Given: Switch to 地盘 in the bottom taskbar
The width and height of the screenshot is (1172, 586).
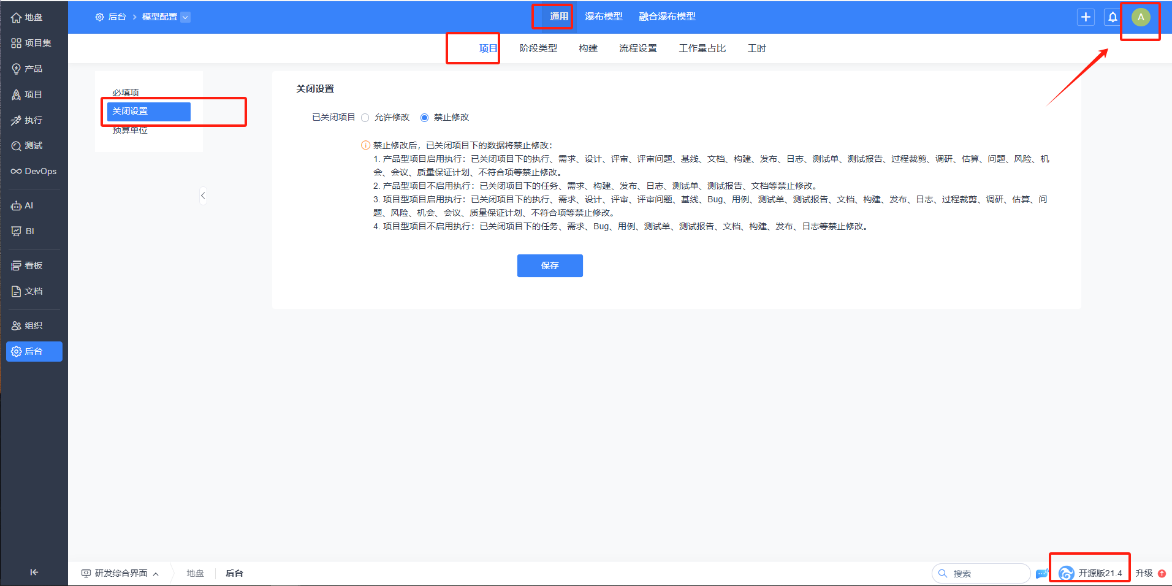Looking at the screenshot, I should pos(195,574).
